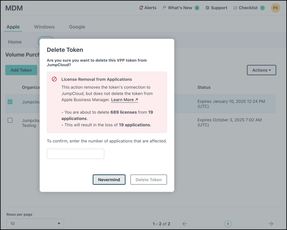Image resolution: width=287 pixels, height=230 pixels.
Task: Open the Support resource
Action: (216, 8)
